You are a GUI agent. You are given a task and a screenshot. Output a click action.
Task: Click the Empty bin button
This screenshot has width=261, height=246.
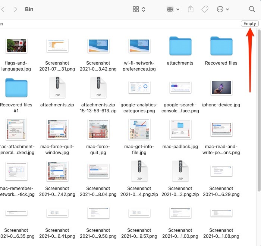click(x=250, y=24)
